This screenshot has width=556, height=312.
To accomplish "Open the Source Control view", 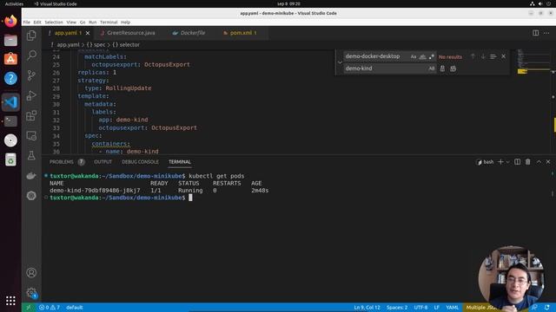I will (31, 75).
